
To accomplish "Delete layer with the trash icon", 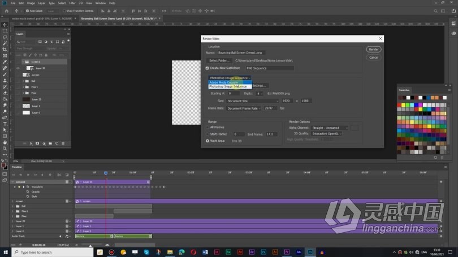I will pyautogui.click(x=63, y=143).
